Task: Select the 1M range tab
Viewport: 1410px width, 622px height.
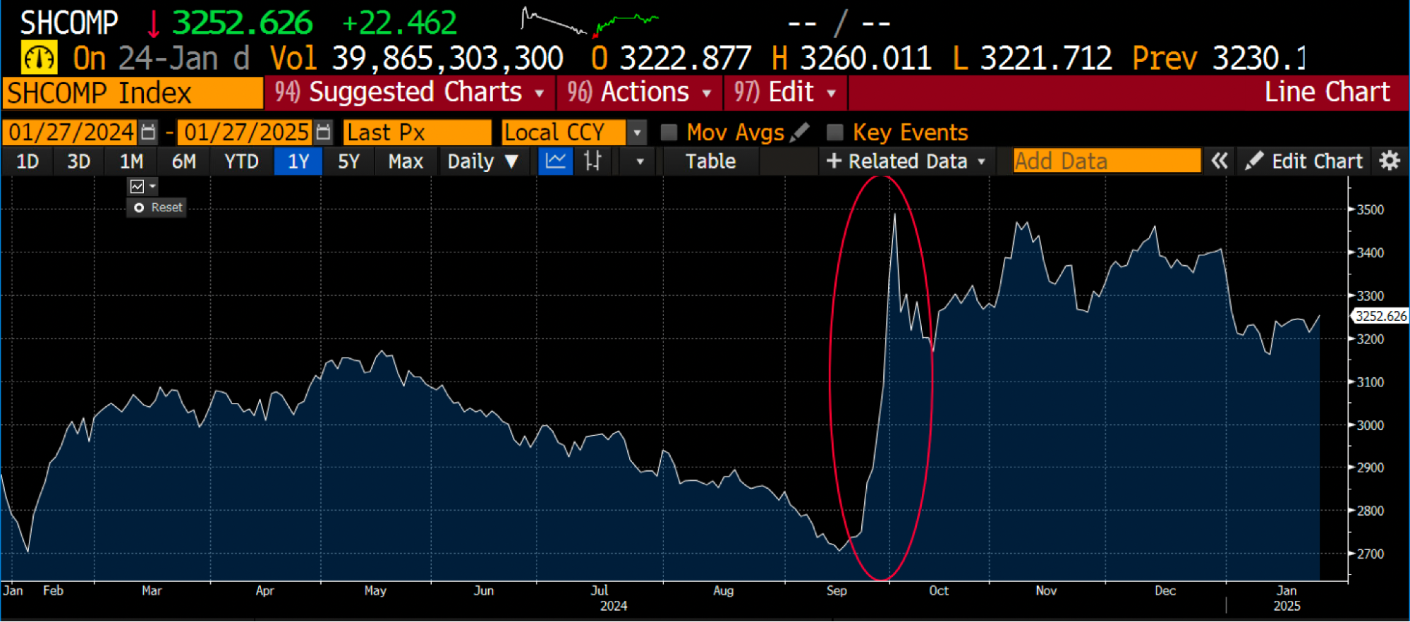Action: (131, 161)
